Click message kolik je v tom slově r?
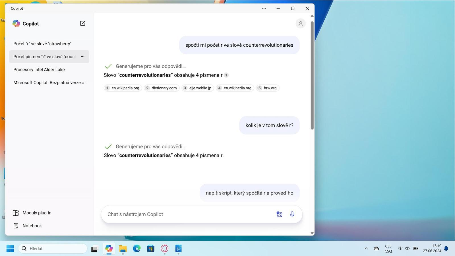This screenshot has width=455, height=256. (269, 125)
